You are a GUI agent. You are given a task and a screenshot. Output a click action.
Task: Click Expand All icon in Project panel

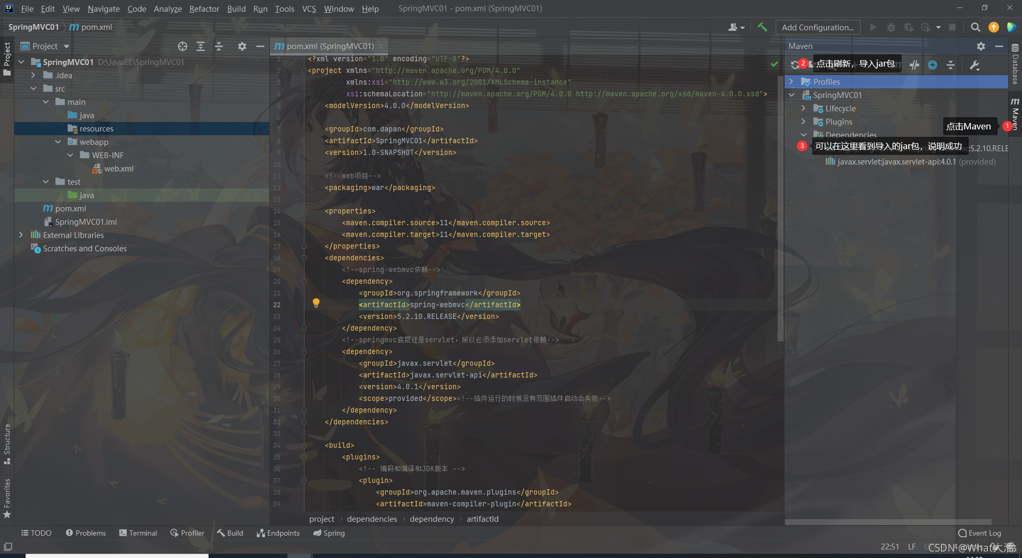201,46
